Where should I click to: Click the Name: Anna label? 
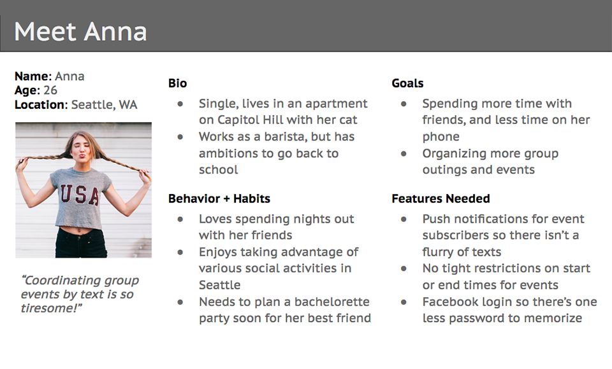coord(50,76)
